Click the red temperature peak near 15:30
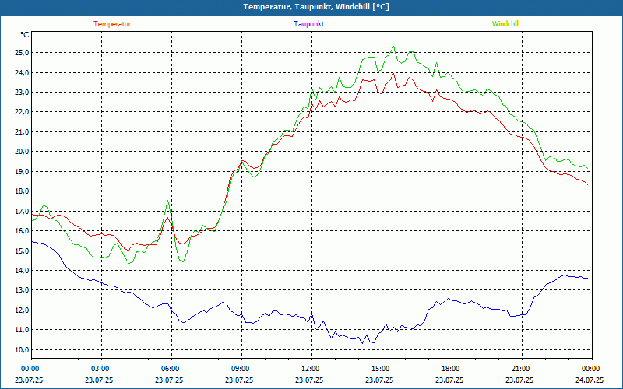Screen dimensions: 623x389 point(393,73)
